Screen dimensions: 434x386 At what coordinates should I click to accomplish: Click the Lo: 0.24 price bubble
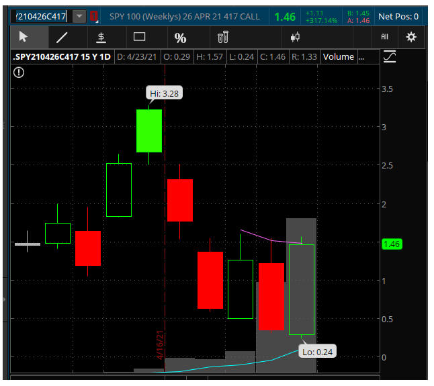(317, 352)
